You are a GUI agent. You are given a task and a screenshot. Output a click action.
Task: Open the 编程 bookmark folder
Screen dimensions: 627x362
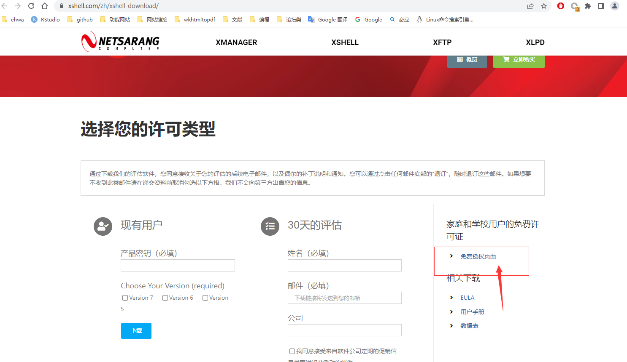[259, 19]
